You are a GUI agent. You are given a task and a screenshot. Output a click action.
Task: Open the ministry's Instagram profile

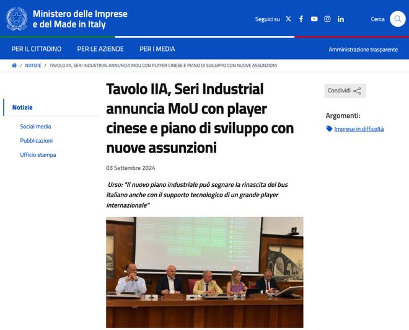pos(327,19)
